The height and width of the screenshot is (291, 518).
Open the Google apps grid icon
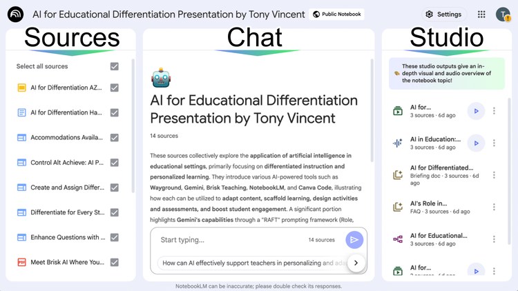(481, 14)
